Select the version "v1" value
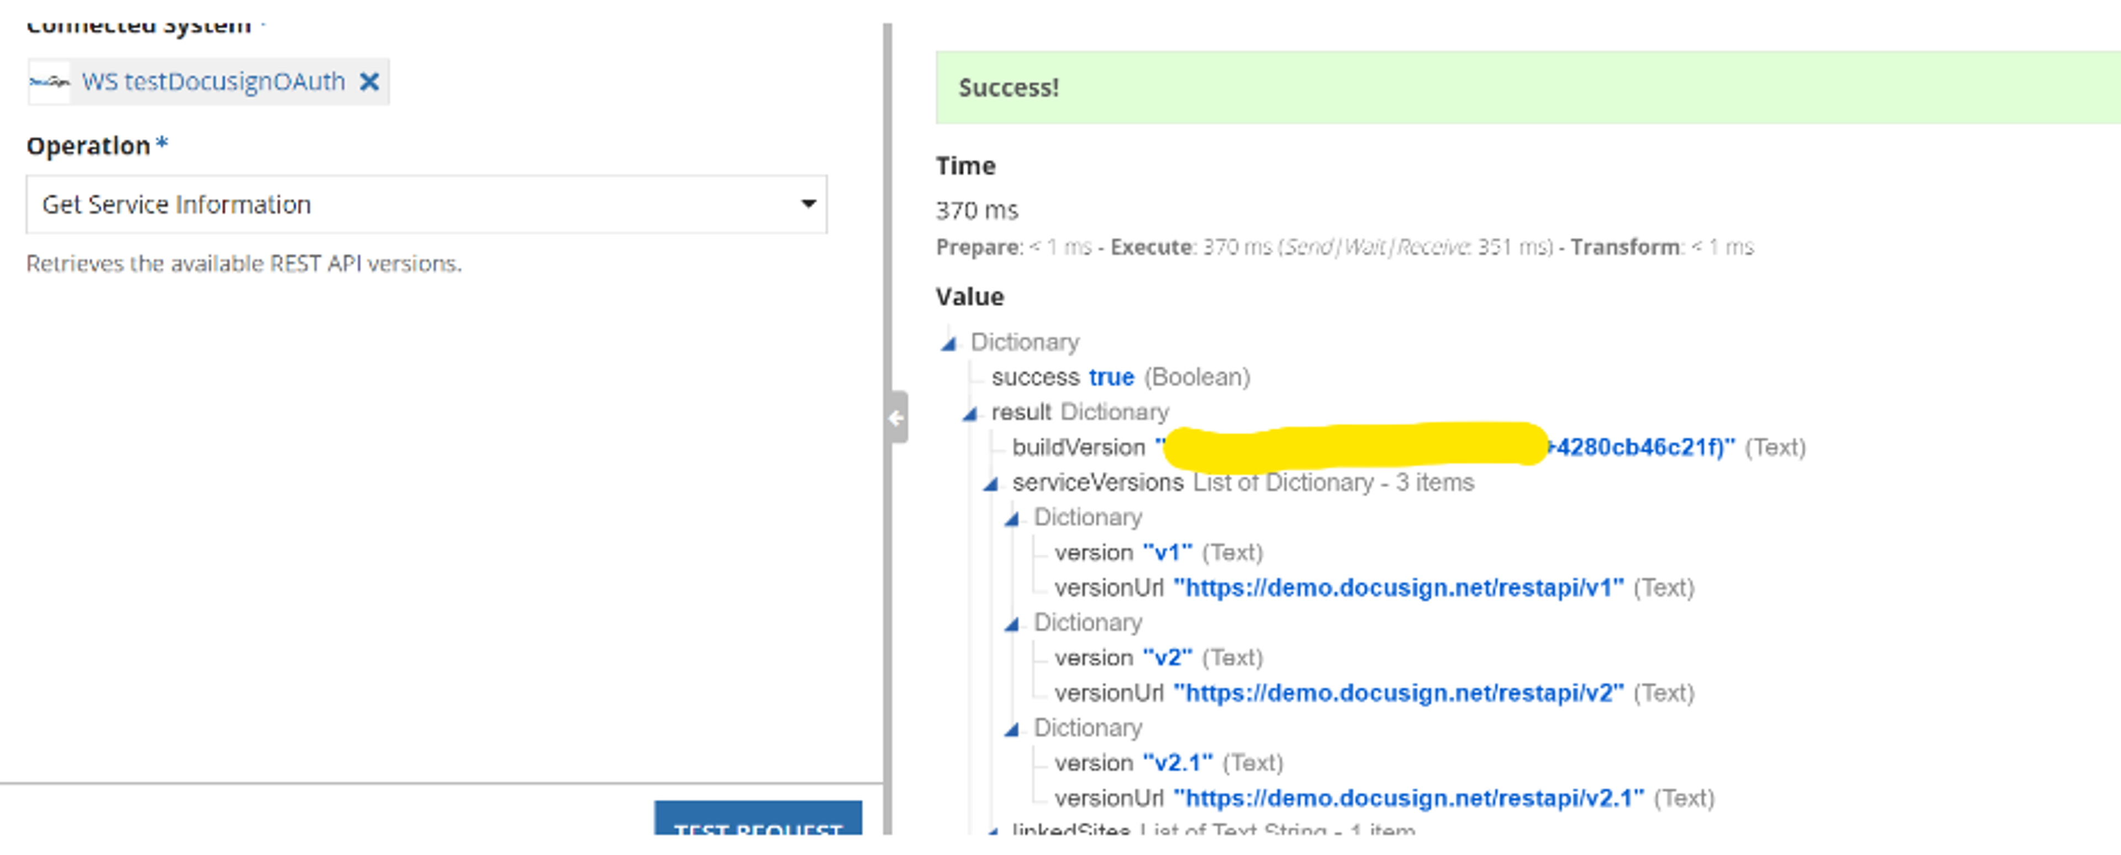2121x855 pixels. (1168, 553)
